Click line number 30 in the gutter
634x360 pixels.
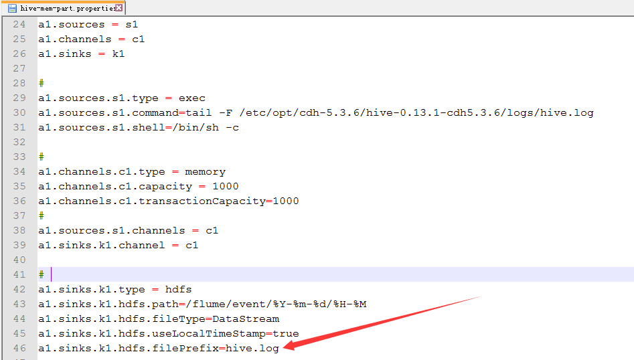point(19,112)
